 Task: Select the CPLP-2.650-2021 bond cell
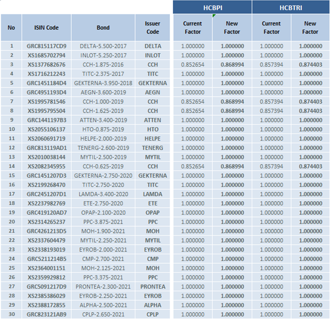103,314
